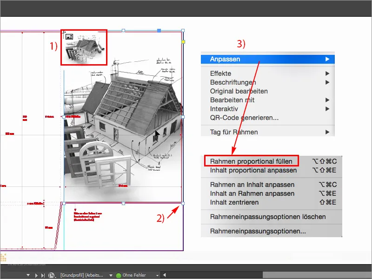The image size is (372, 279).
Task: Choose Inhalt zentrieren
Action: pos(272,202)
